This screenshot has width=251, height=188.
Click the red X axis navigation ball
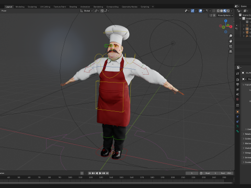[x=231, y=27]
